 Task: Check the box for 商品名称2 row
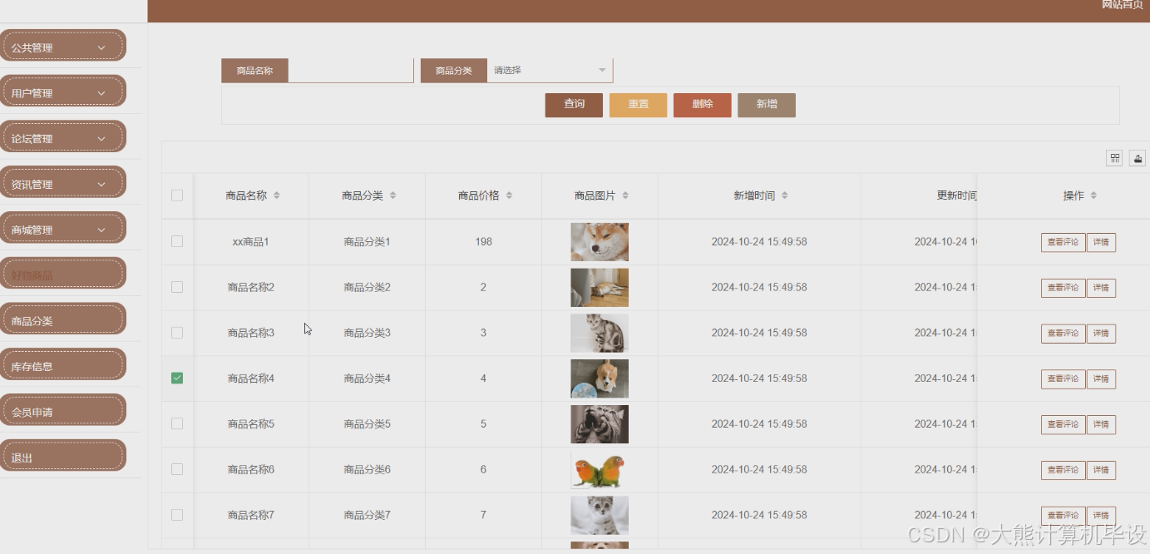point(177,287)
